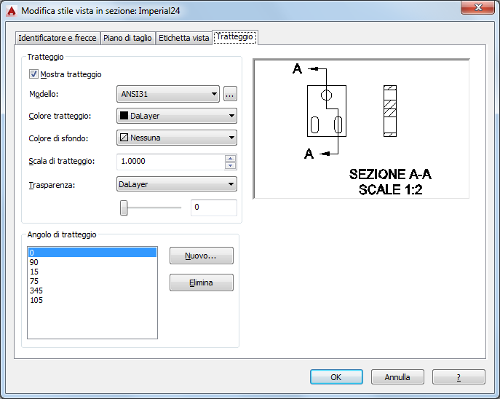Click the transparency slider handle
500x399 pixels.
coord(124,208)
